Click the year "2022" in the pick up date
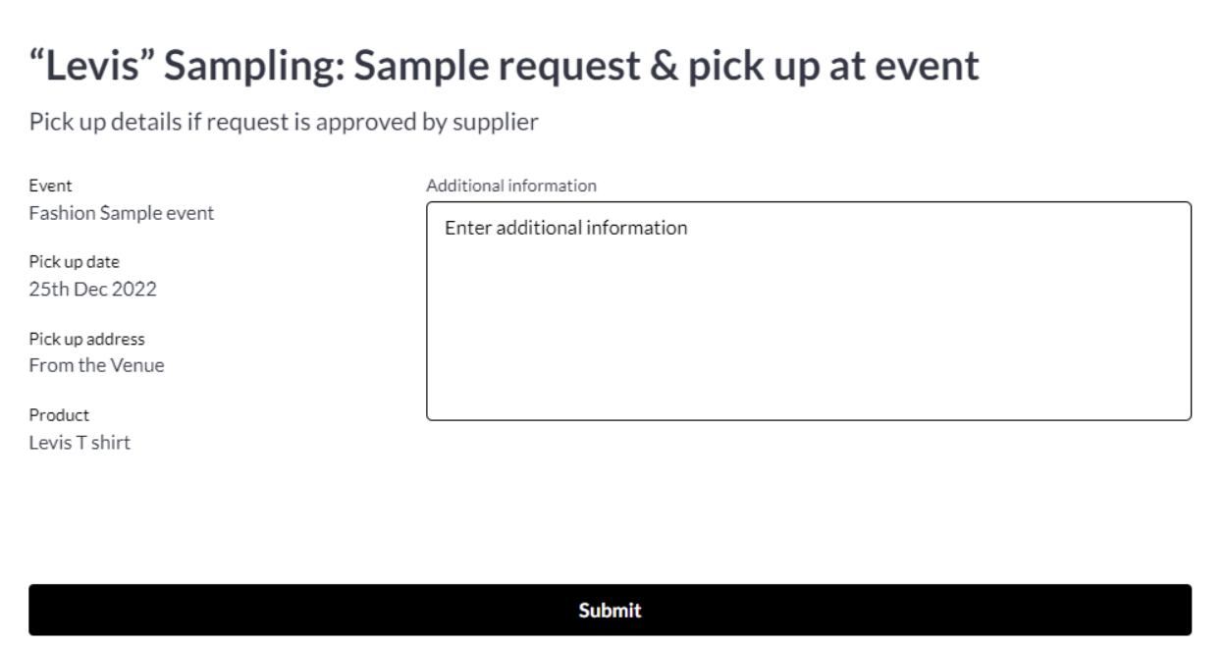Viewport: 1225px width, 647px height. (x=134, y=289)
